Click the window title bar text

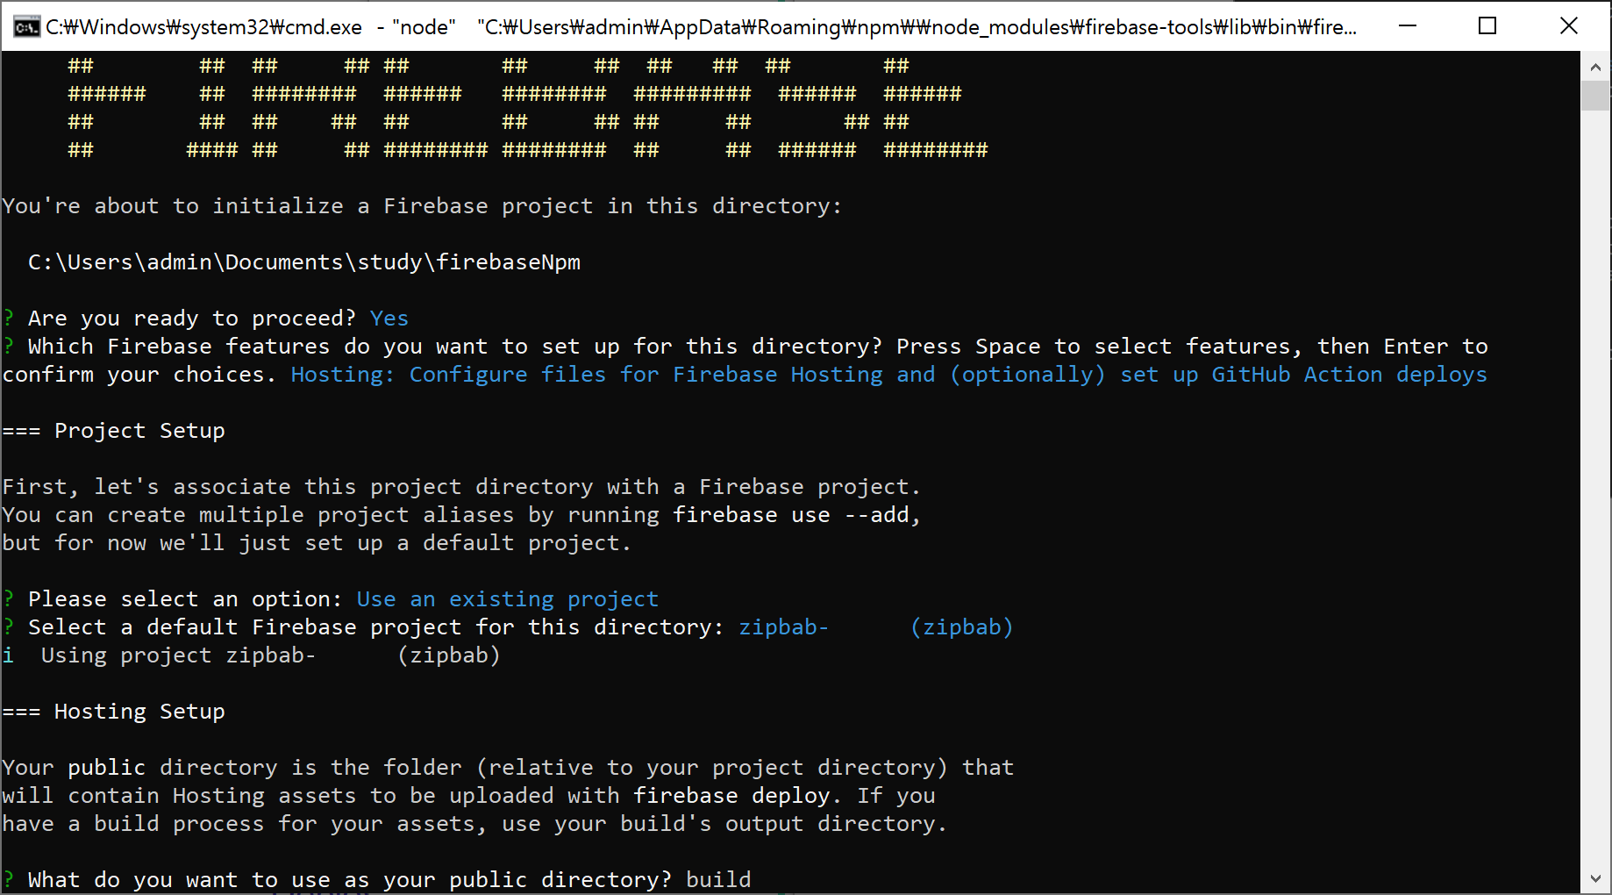pyautogui.click(x=702, y=27)
